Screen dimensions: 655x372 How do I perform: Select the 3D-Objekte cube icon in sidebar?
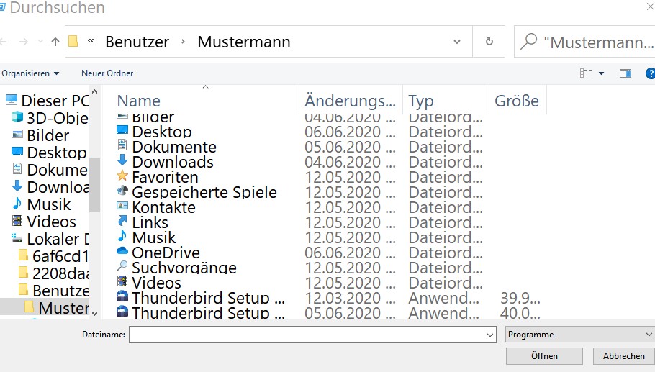17,118
